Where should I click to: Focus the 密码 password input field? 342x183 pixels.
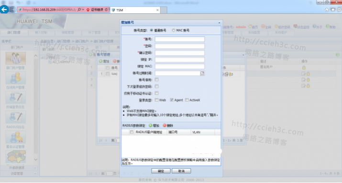click(180, 46)
